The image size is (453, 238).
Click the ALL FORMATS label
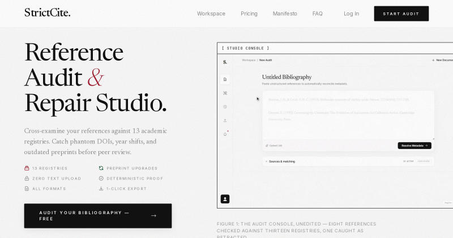[49, 189]
